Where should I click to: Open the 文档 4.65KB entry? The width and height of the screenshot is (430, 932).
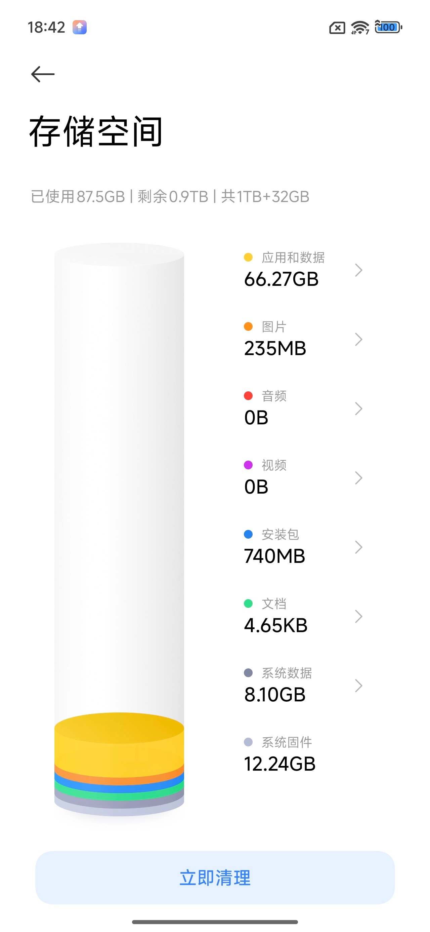tap(304, 616)
